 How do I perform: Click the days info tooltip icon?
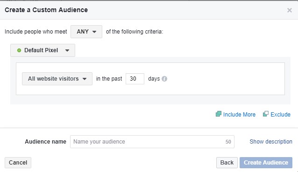[164, 79]
